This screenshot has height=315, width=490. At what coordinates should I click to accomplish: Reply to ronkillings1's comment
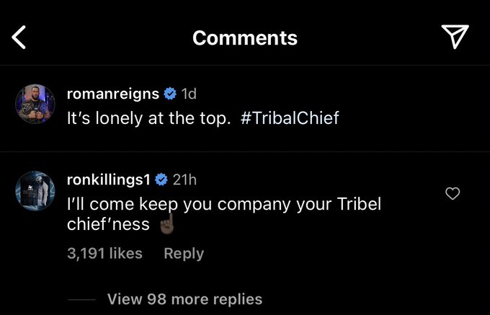(x=184, y=254)
